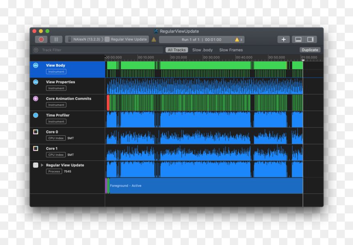Click the CPU Index badge under Core 1
353x245 pixels.
click(56, 155)
